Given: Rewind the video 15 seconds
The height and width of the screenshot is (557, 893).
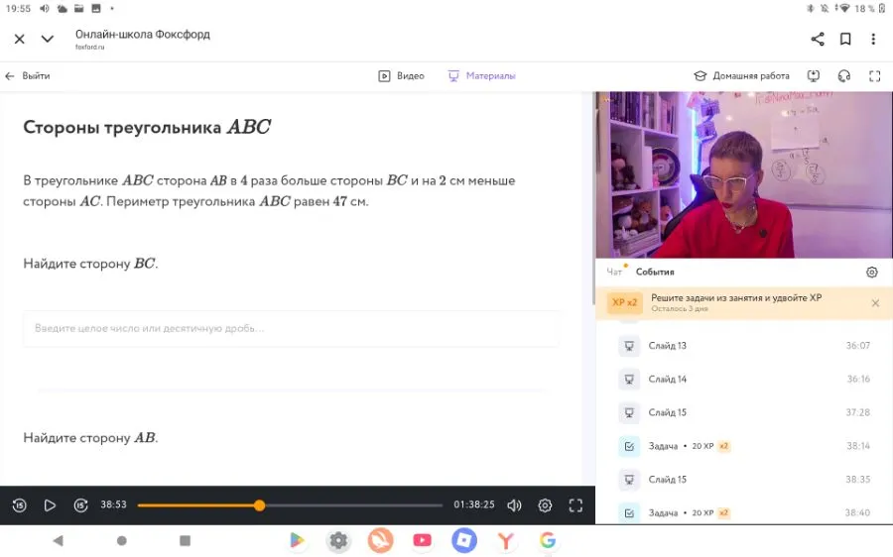Looking at the screenshot, I should click(20, 505).
